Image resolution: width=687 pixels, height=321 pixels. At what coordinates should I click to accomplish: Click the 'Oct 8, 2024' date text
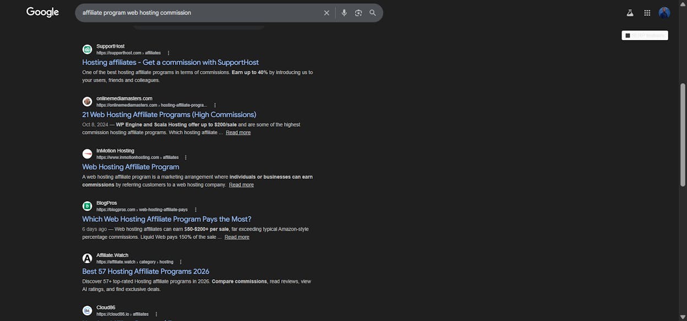coord(95,125)
